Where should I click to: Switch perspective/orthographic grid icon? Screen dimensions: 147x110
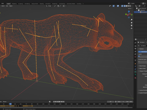[x=131, y=28]
